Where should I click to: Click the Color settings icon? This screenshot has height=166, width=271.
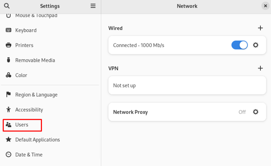pos(9,75)
